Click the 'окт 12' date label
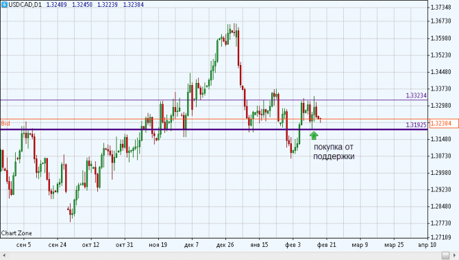This screenshot has width=459, height=260. tap(90, 245)
